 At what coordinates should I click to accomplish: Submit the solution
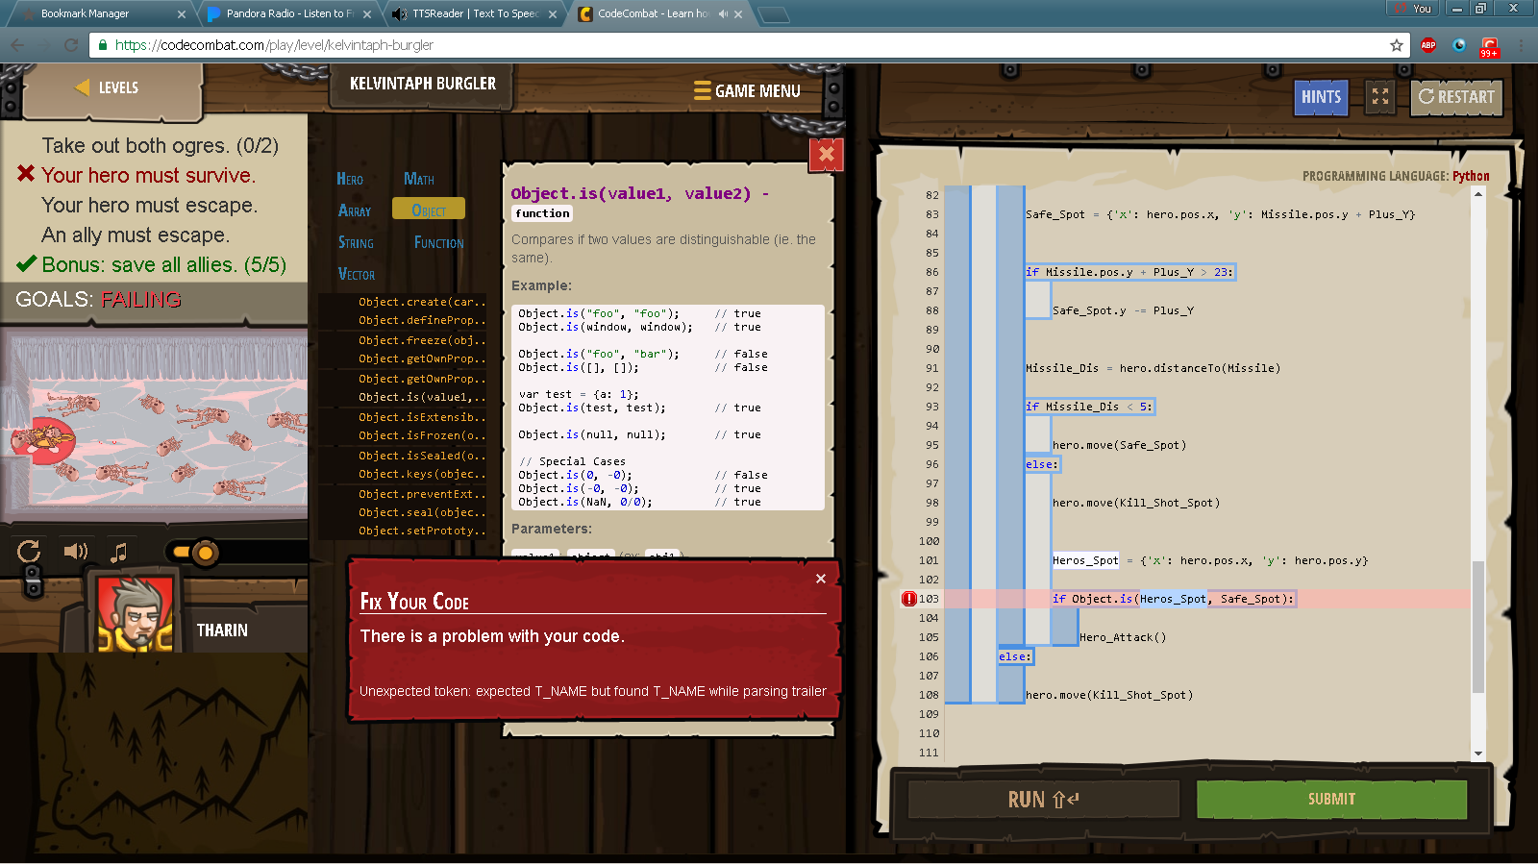tap(1331, 800)
